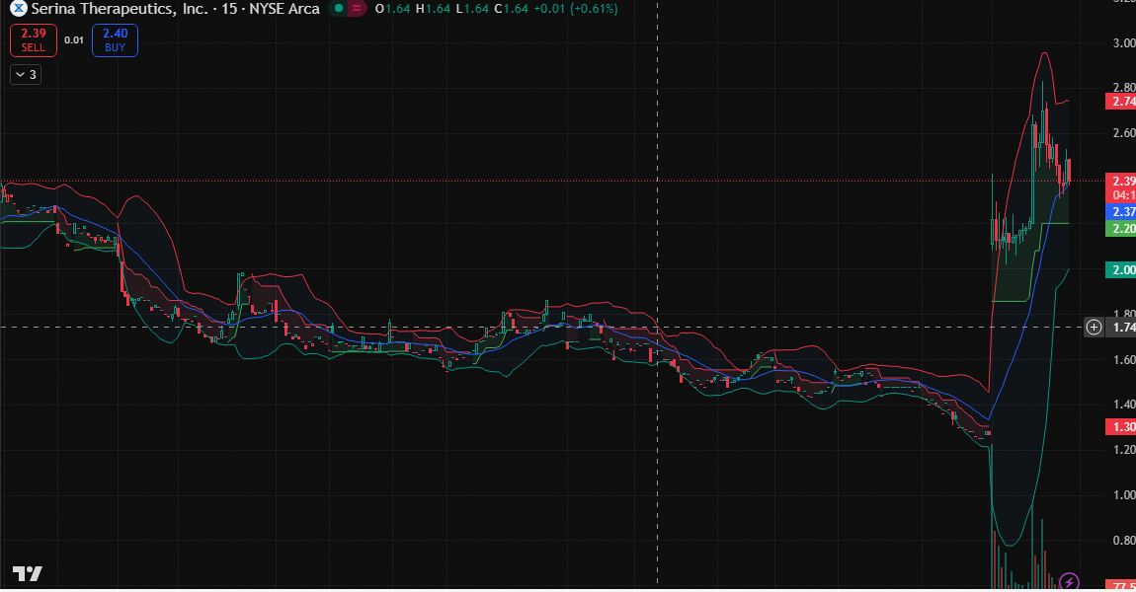The width and height of the screenshot is (1136, 592).
Task: Click the blue 2.37 price label
Action: [1121, 211]
